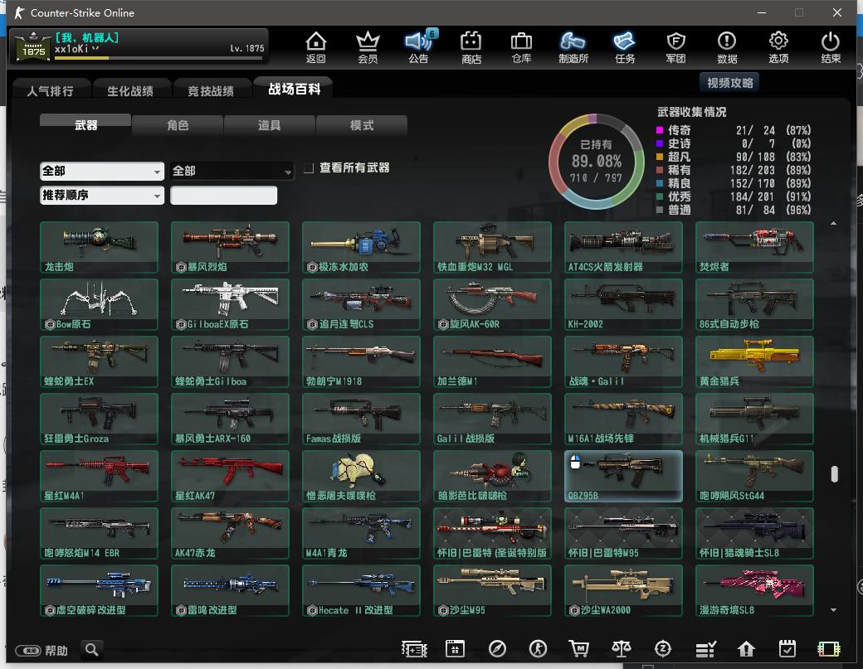Viewport: 863px width, 669px height.
Task: Click the weapon search text field
Action: pyautogui.click(x=223, y=195)
